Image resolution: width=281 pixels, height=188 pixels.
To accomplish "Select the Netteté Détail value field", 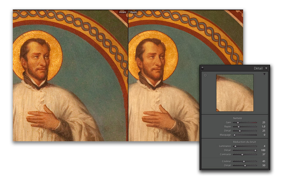I will pos(264,131).
